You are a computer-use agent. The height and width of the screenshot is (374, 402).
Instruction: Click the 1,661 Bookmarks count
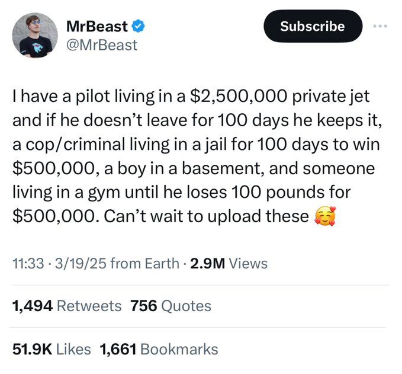(159, 350)
